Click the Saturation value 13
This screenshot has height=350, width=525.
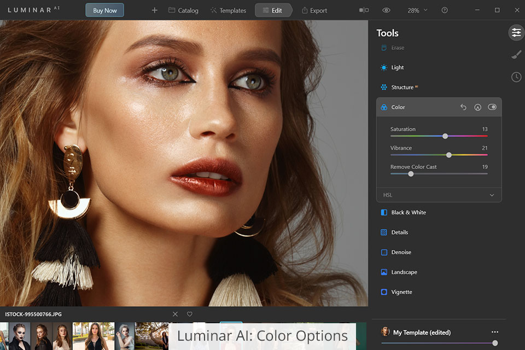[x=485, y=129]
